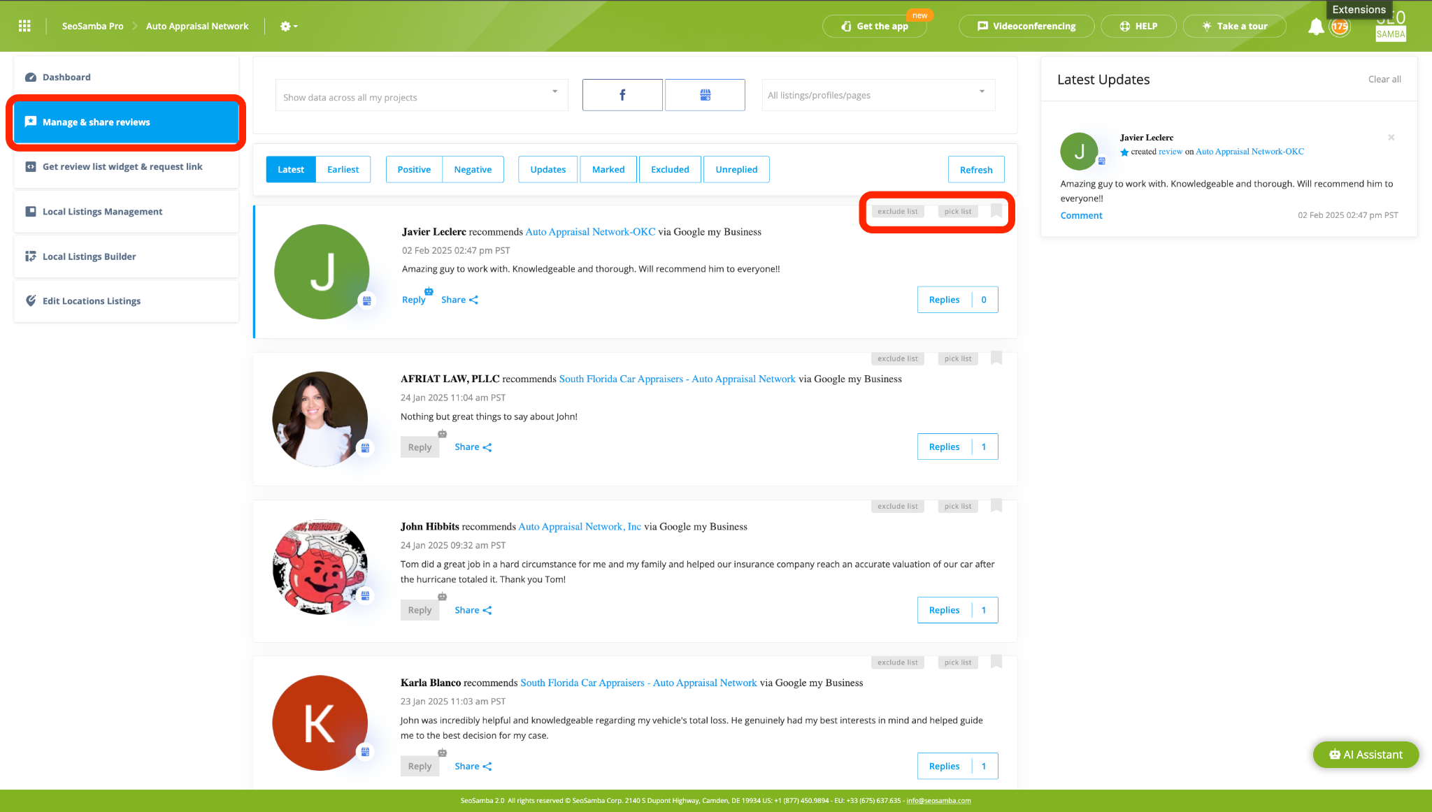Toggle the Facebook source filter

[622, 95]
